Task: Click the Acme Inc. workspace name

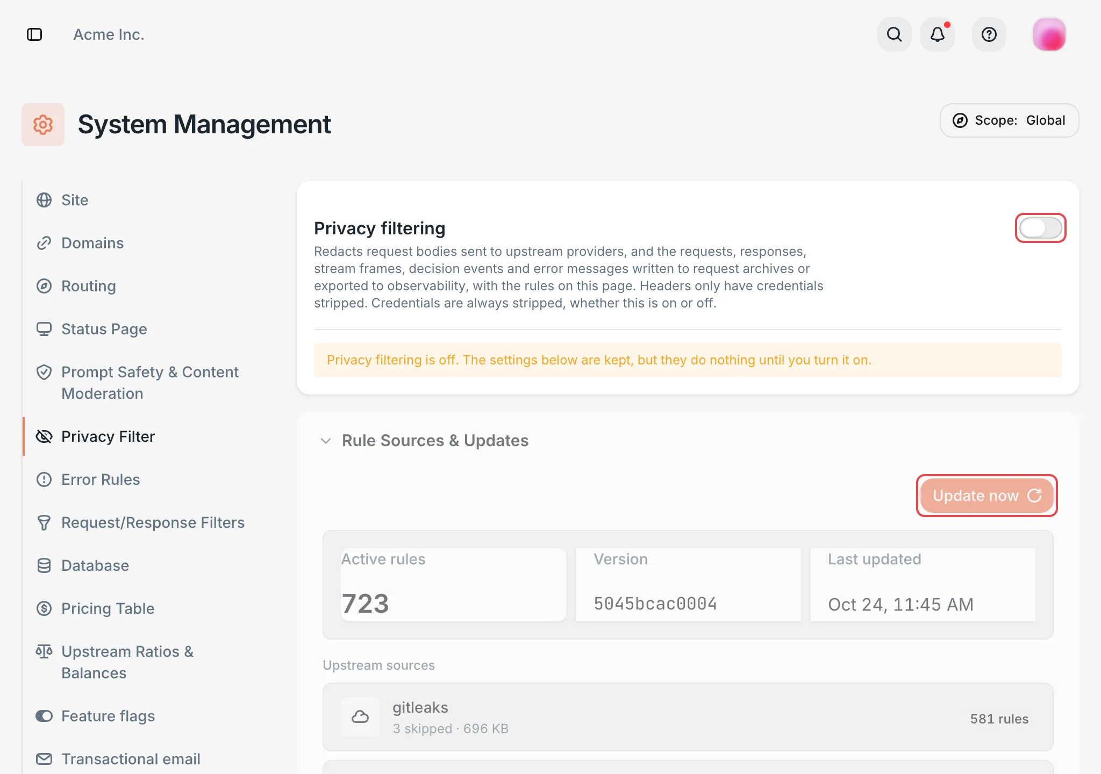Action: 109,34
